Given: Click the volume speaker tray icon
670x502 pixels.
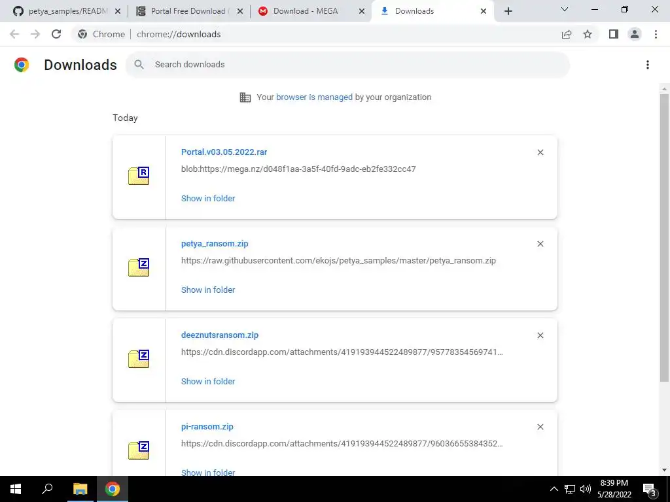Looking at the screenshot, I should point(586,489).
